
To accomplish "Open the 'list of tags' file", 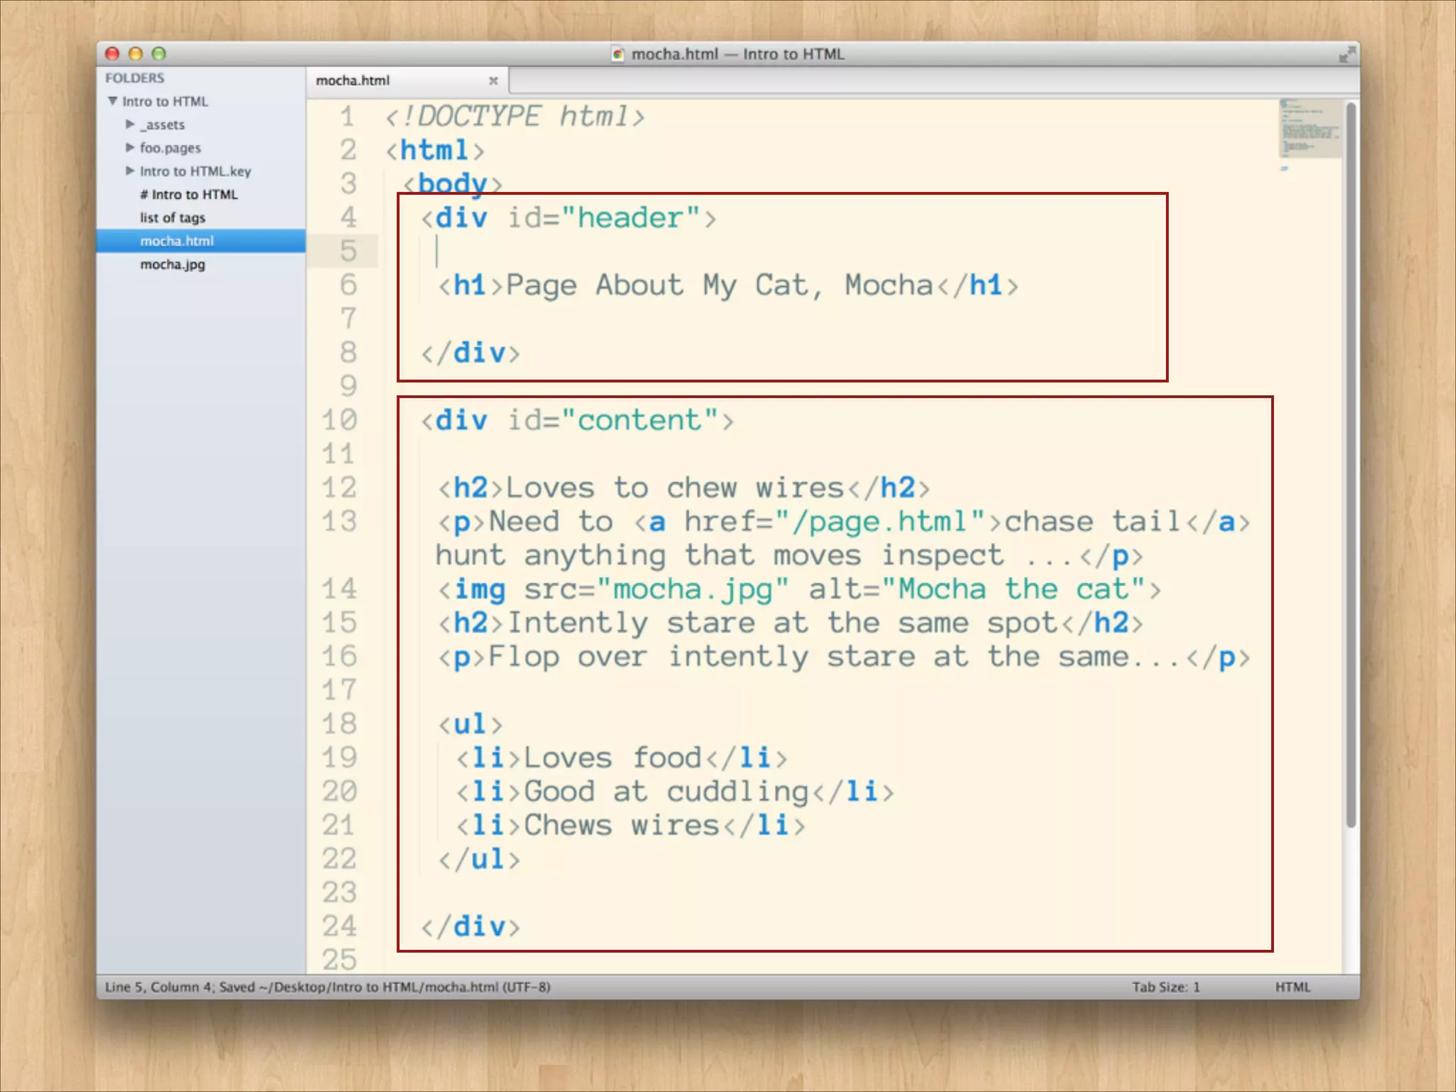I will tap(173, 218).
